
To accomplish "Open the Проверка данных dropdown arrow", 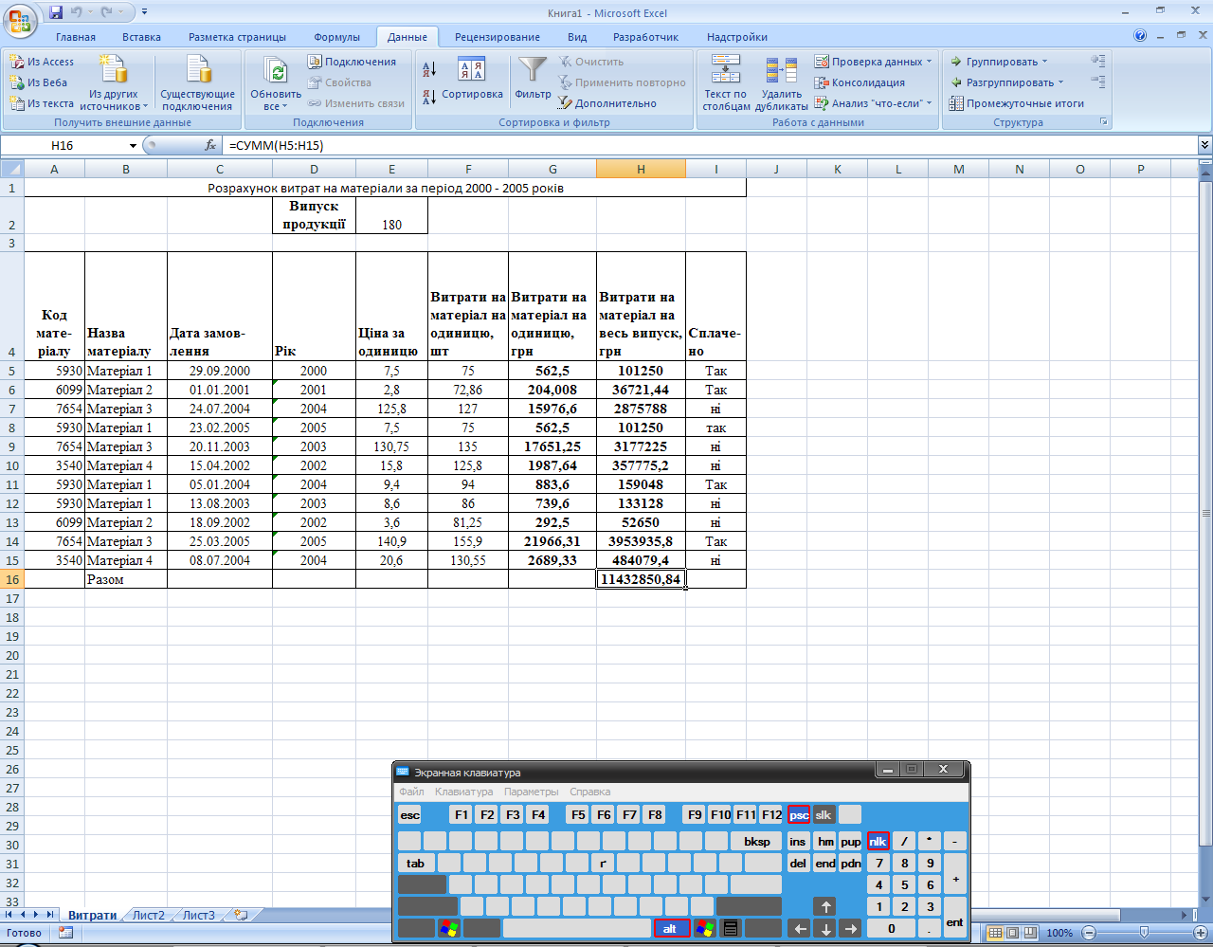I will tap(929, 62).
